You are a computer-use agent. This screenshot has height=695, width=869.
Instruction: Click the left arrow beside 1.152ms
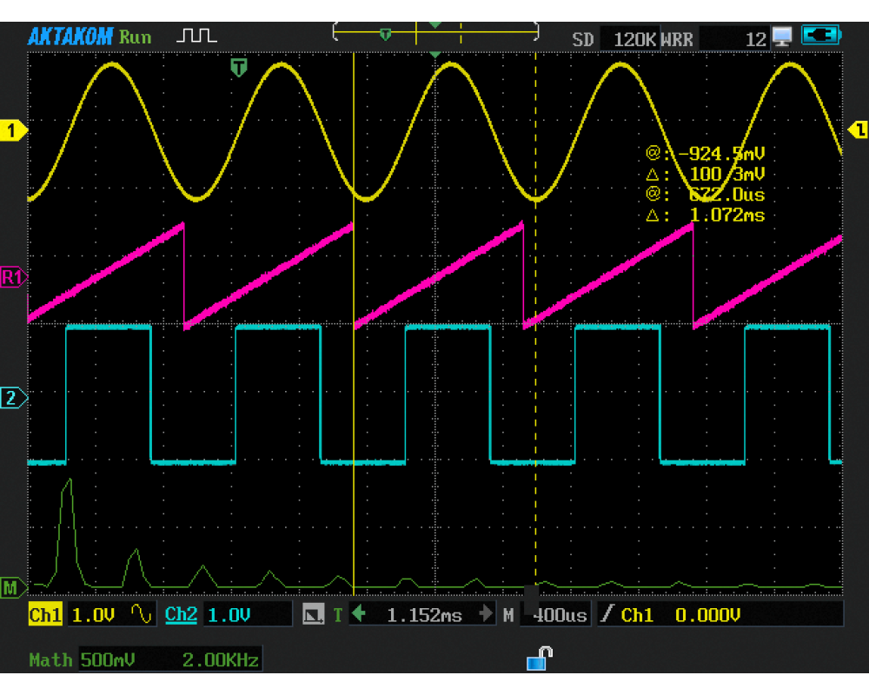point(358,615)
